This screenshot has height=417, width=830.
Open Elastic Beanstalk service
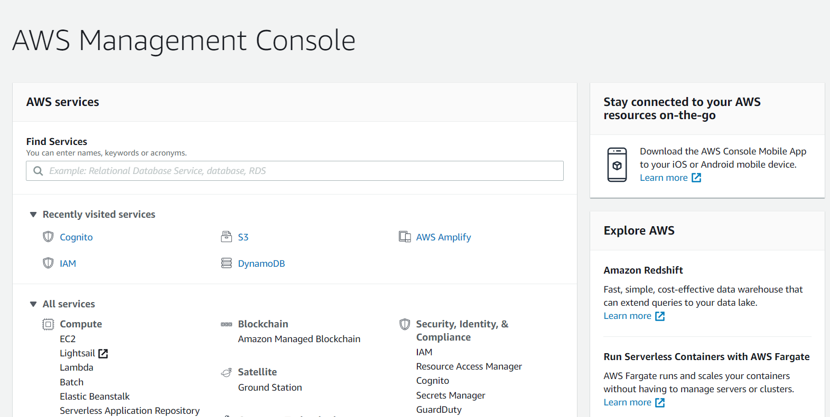click(x=95, y=396)
